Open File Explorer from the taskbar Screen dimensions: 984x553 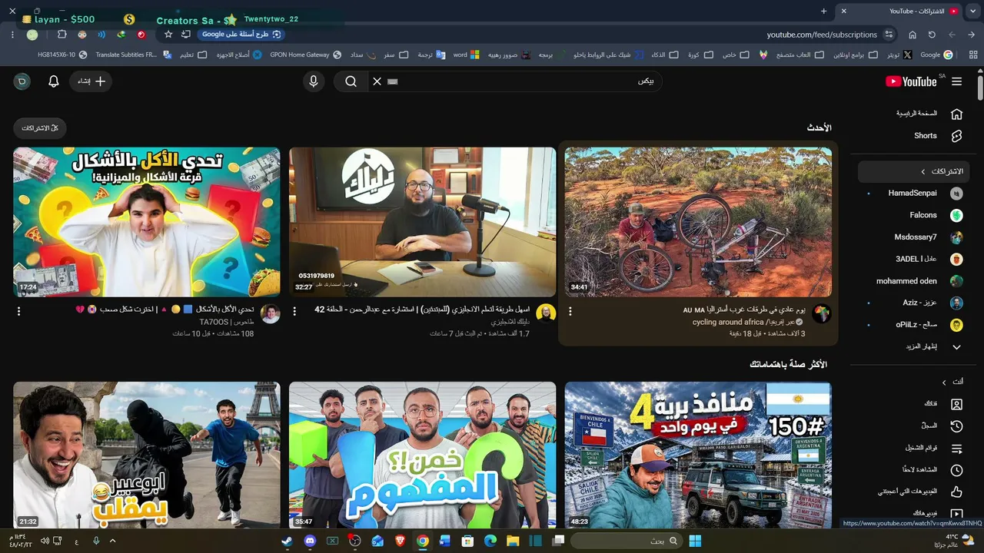(x=513, y=541)
